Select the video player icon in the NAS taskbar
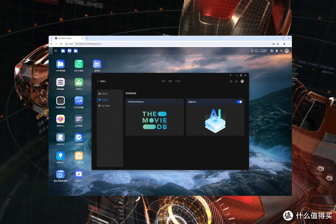The image size is (336, 224). 69,51
